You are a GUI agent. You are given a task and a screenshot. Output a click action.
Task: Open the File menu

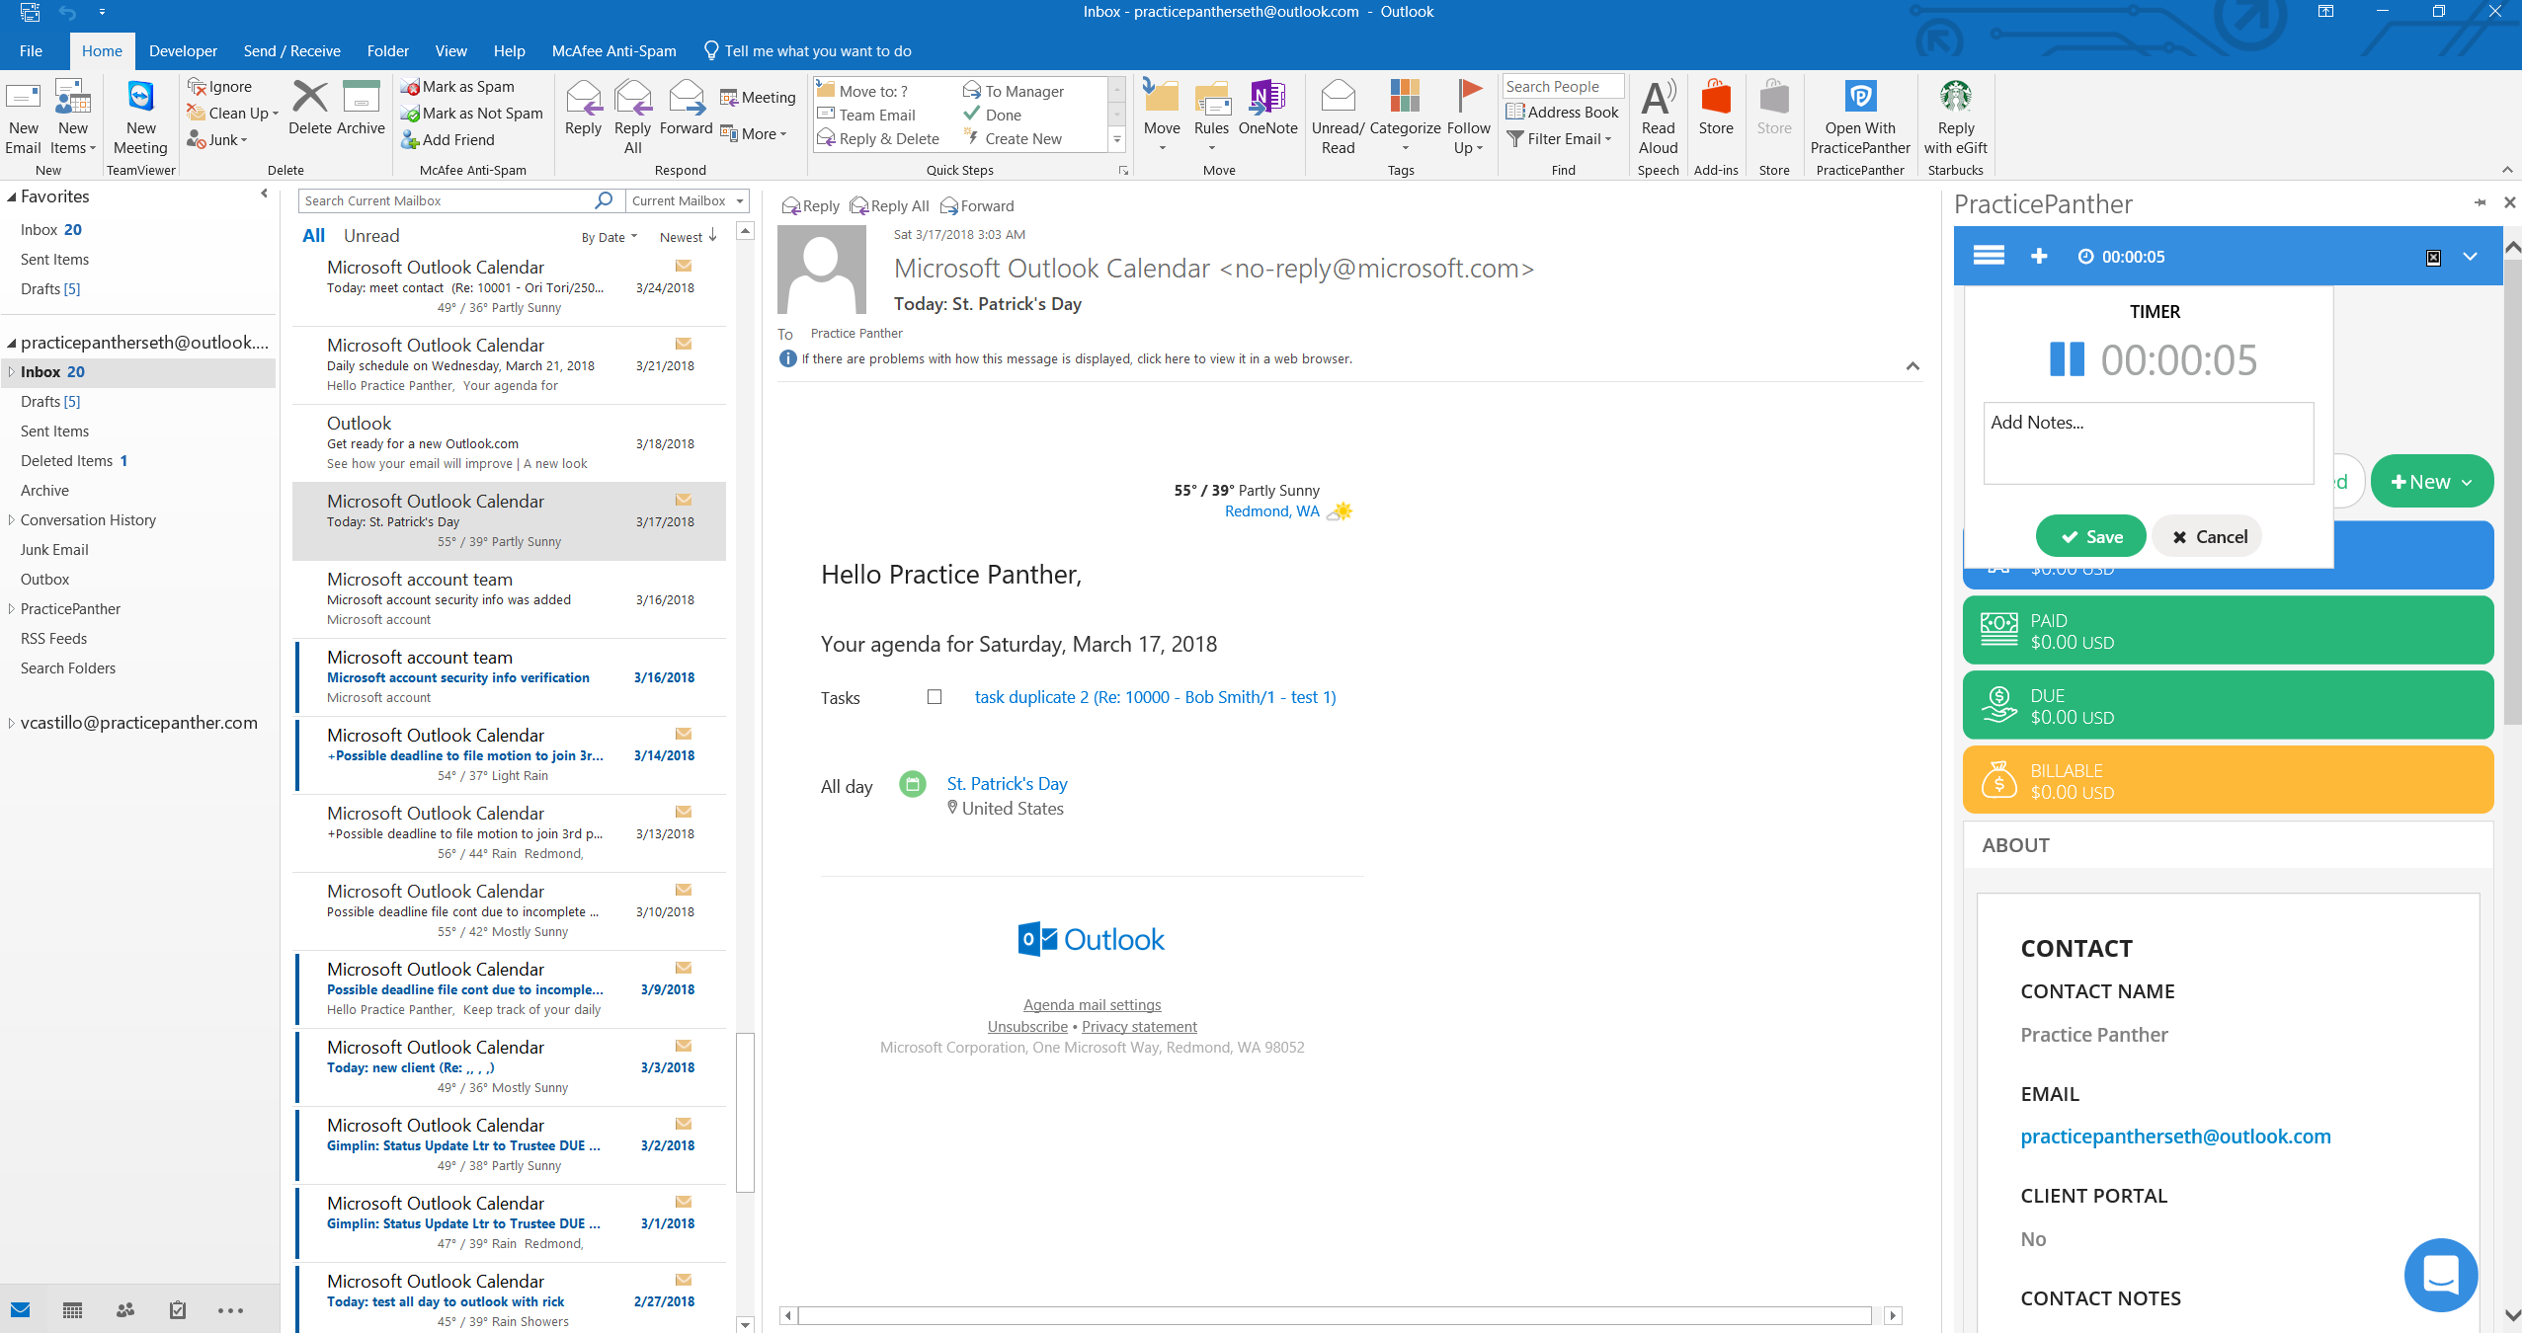(x=31, y=51)
